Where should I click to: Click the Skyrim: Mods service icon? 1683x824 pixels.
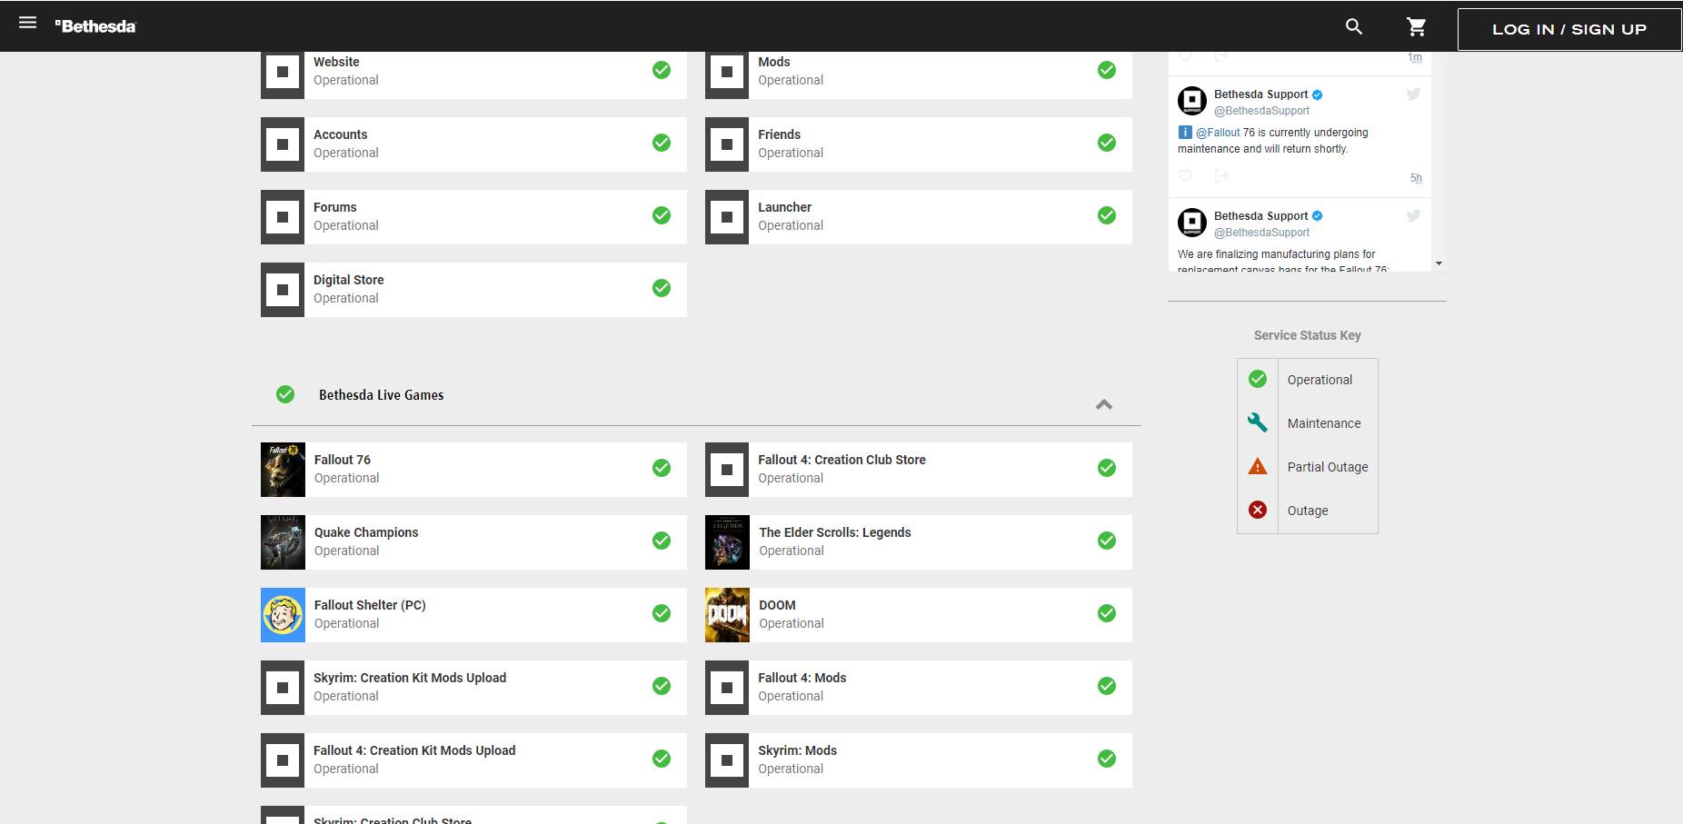[x=727, y=760]
